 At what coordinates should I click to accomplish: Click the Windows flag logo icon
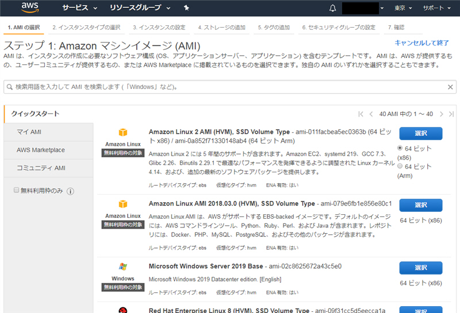(x=123, y=266)
